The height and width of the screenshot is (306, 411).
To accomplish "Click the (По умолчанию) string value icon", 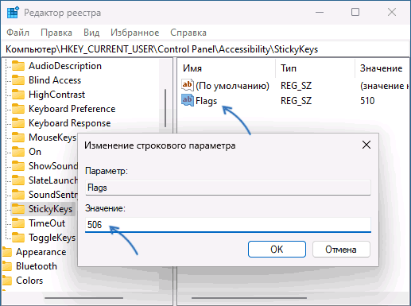I will click(188, 85).
